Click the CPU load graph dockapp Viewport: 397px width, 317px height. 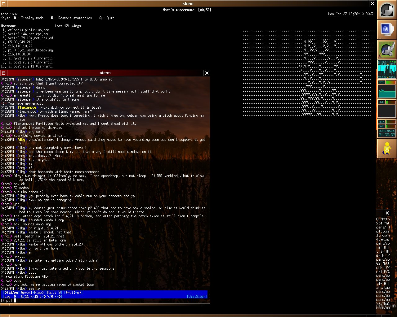pyautogui.click(x=387, y=89)
